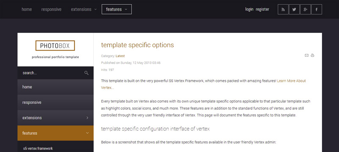Open the features dropdown in top navigation
The width and height of the screenshot is (339, 152).
point(117,9)
